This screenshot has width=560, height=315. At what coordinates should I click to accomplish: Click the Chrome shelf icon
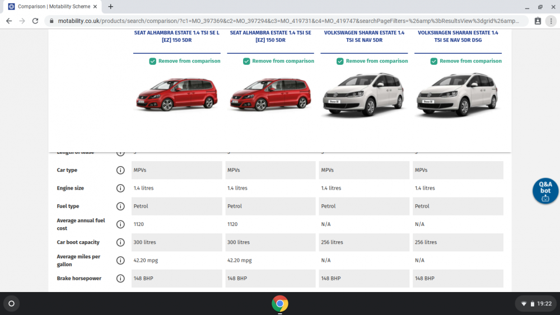tap(280, 304)
